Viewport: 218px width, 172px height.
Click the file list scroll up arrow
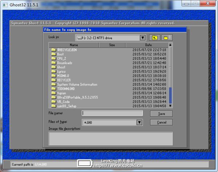(170, 45)
